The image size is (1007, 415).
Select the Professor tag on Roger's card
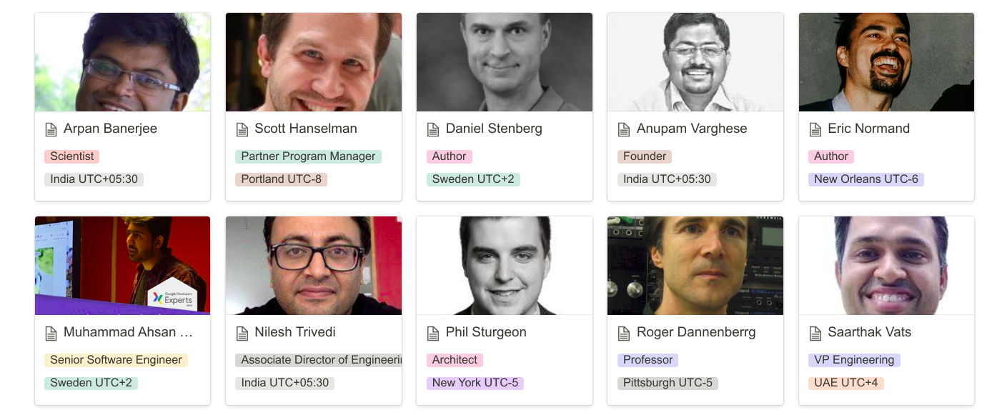point(648,360)
